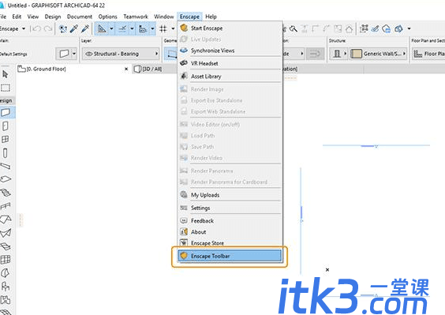Viewport: 445px width, 315px height.
Task: Click the eyedropper pick-up parameters icon
Action: pos(74,28)
